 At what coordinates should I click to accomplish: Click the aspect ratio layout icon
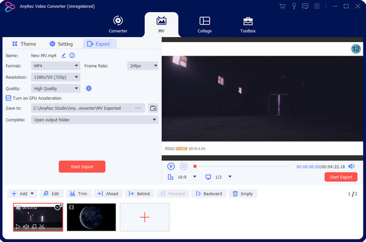171,177
